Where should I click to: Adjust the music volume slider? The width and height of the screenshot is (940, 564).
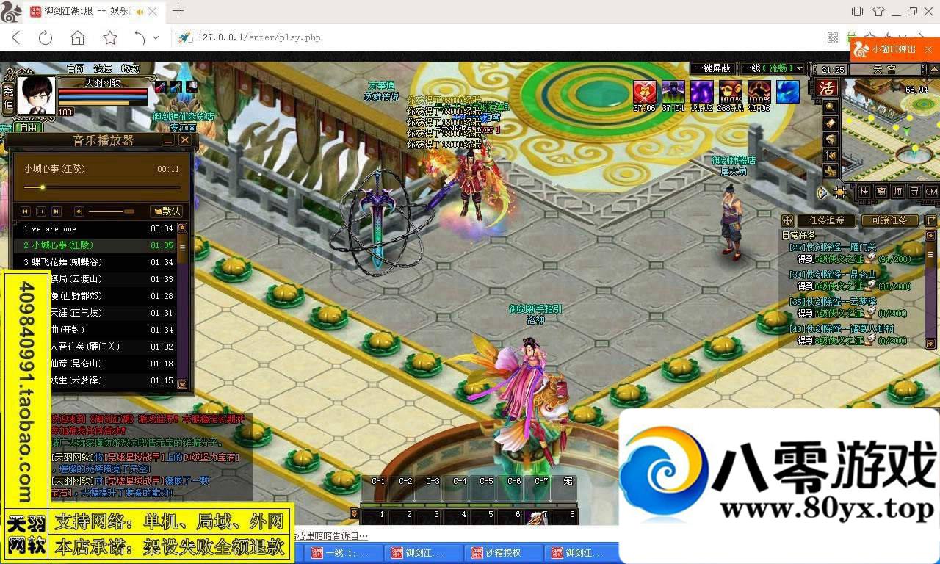click(x=112, y=211)
